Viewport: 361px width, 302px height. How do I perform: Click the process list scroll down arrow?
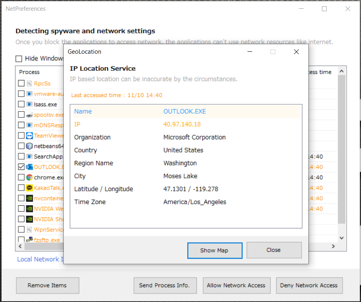(x=341, y=238)
